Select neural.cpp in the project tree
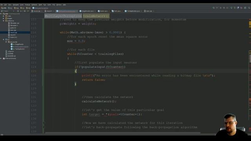 [x=14, y=33]
